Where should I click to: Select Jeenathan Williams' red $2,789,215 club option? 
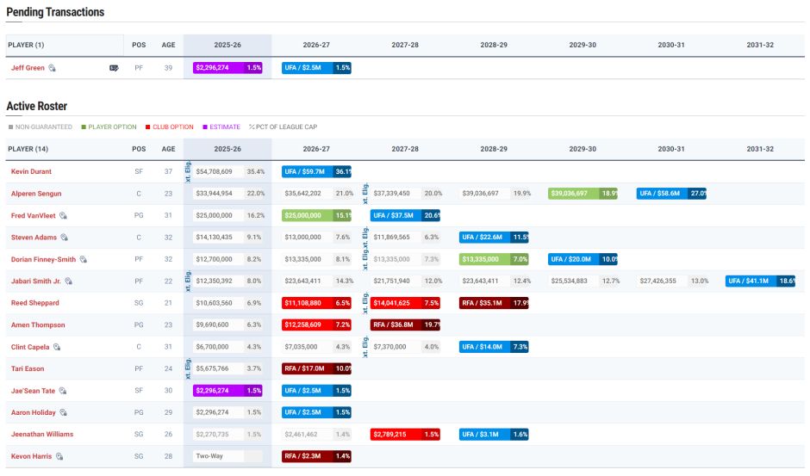point(405,434)
